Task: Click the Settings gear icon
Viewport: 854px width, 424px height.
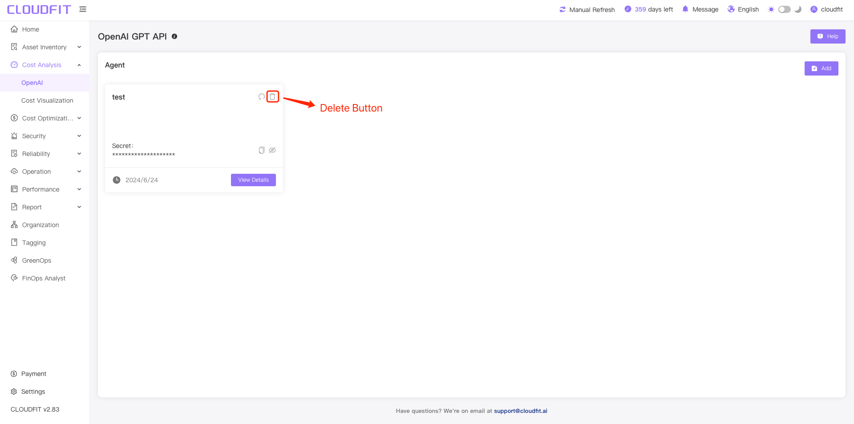Action: (x=14, y=392)
